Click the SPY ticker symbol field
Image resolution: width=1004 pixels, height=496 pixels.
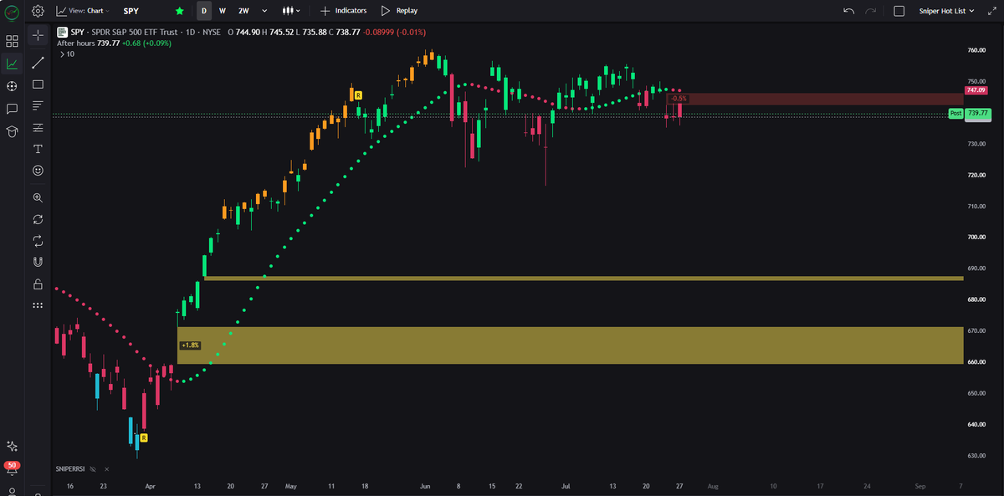click(x=131, y=11)
